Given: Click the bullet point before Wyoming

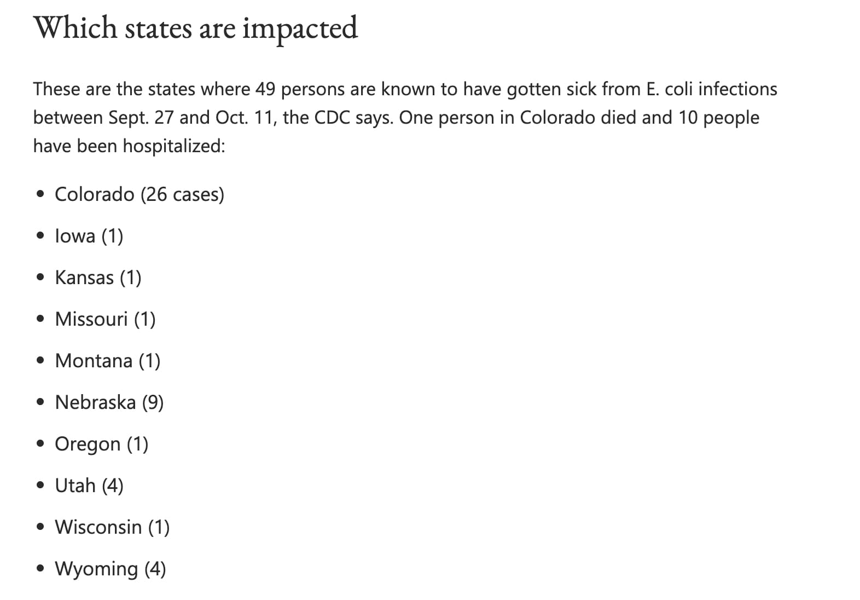Looking at the screenshot, I should (40, 569).
